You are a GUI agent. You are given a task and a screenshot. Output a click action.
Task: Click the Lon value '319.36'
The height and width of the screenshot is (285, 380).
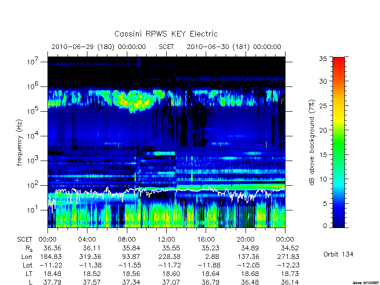90,256
